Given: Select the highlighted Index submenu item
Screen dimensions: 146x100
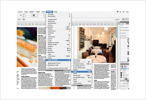Looking at the screenshot, I should click(81, 72).
